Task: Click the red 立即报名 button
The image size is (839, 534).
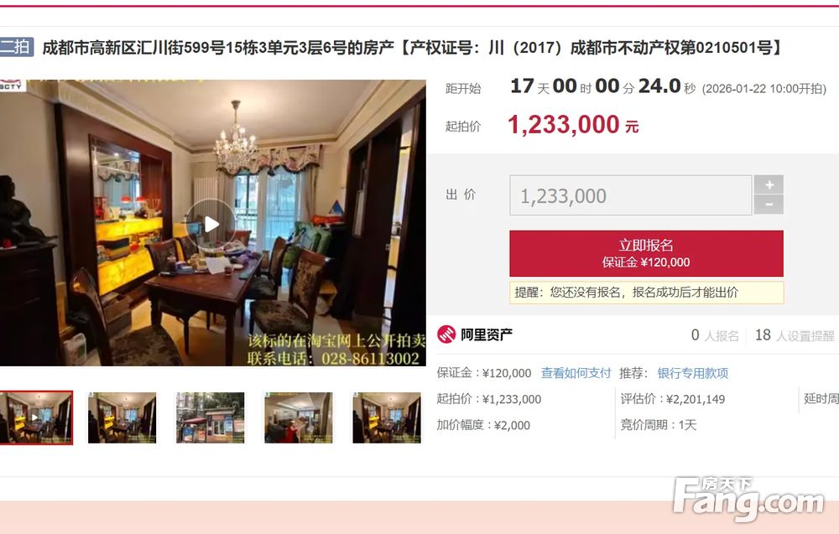Action: pos(646,253)
